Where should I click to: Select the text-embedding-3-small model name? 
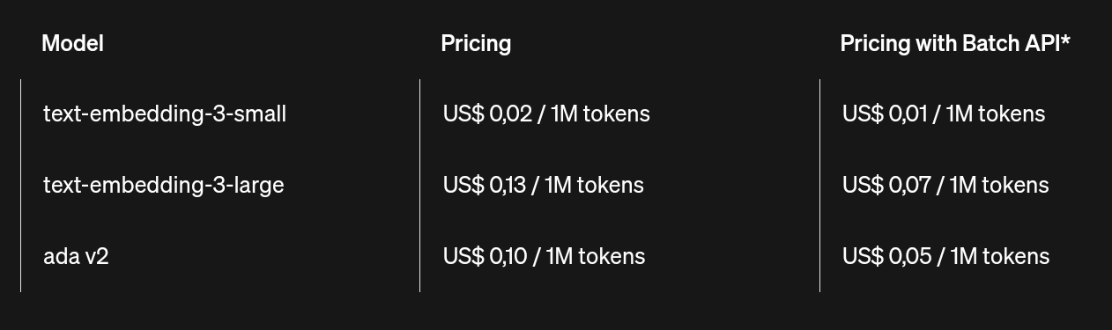tap(165, 114)
